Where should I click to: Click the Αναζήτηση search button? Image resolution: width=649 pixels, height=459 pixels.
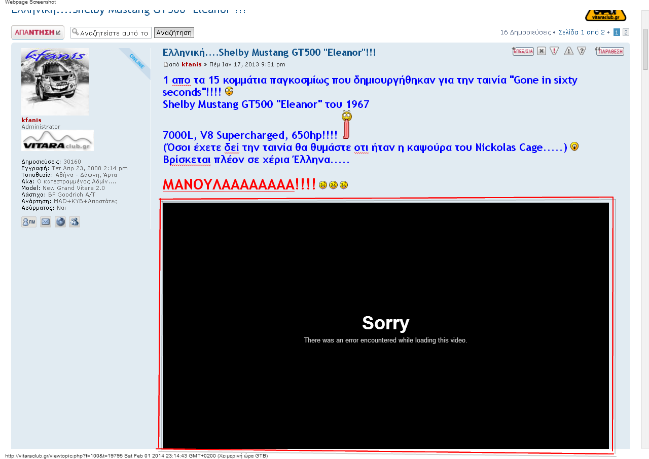coord(174,32)
